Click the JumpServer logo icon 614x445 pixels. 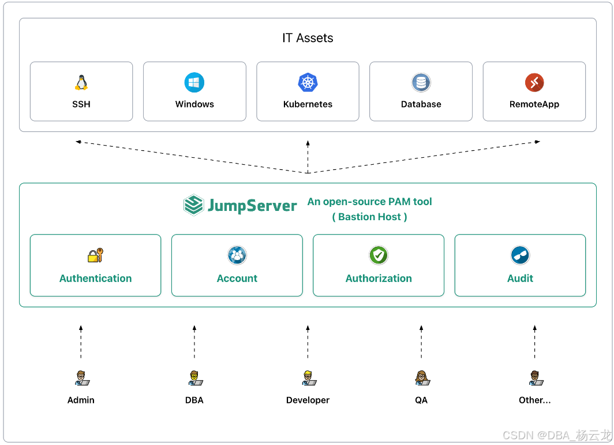click(x=193, y=205)
